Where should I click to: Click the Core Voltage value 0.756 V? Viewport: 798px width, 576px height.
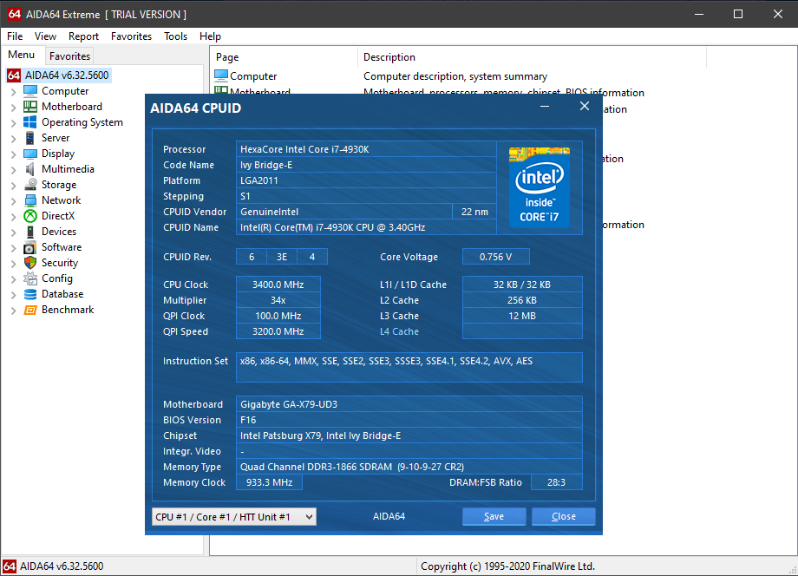click(x=495, y=257)
